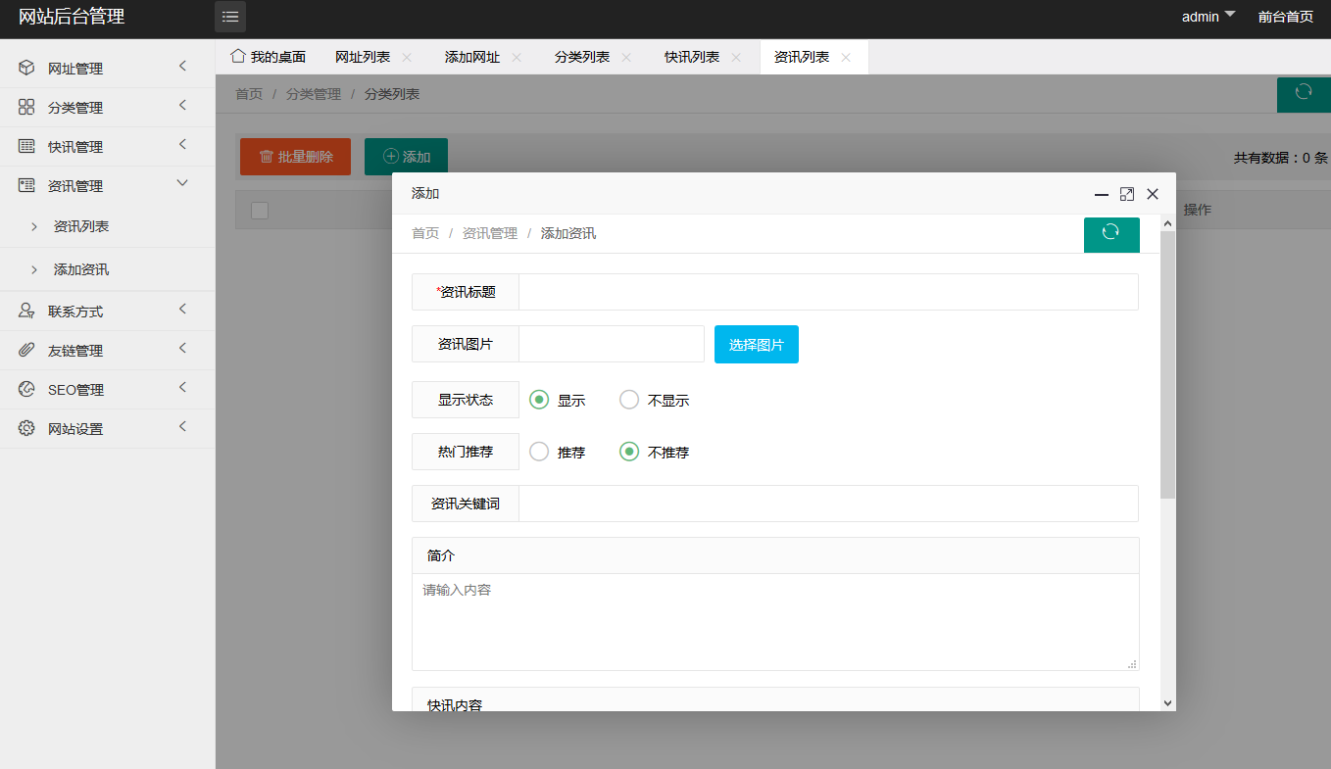Click the SEO管理 sidebar icon
The height and width of the screenshot is (769, 1331).
pyautogui.click(x=26, y=389)
